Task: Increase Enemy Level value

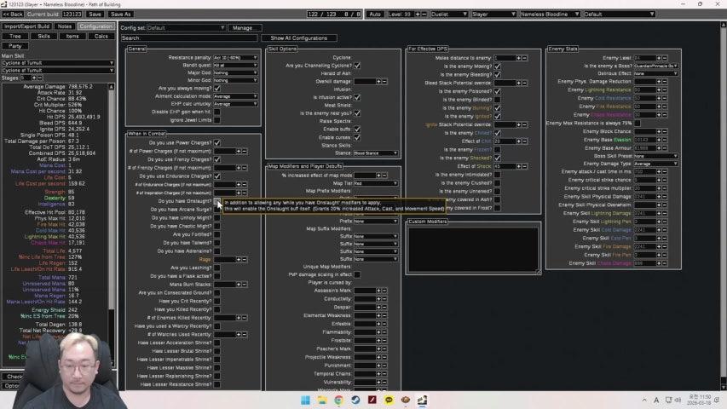Action: click(658, 58)
